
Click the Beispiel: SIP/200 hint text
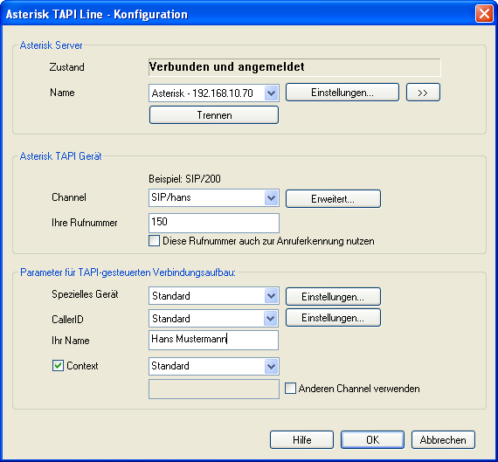[184, 179]
